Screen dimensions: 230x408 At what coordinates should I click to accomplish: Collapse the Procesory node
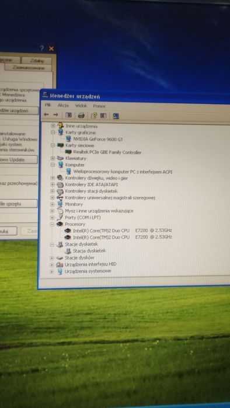[x=53, y=224]
